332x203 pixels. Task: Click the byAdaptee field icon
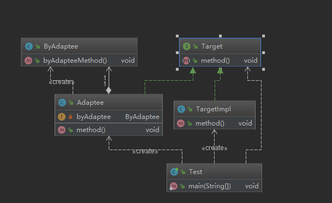point(62,117)
